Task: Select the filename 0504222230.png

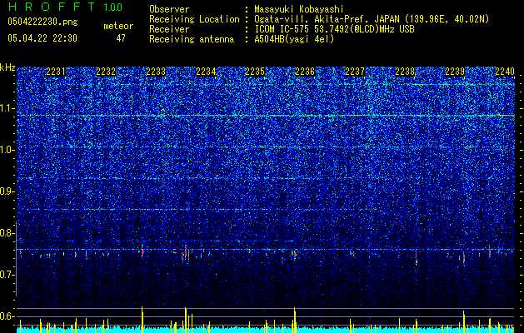Action: (x=42, y=22)
